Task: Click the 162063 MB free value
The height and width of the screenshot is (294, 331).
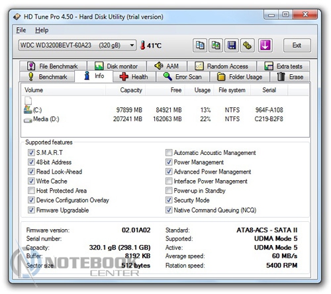Action: tap(167, 119)
